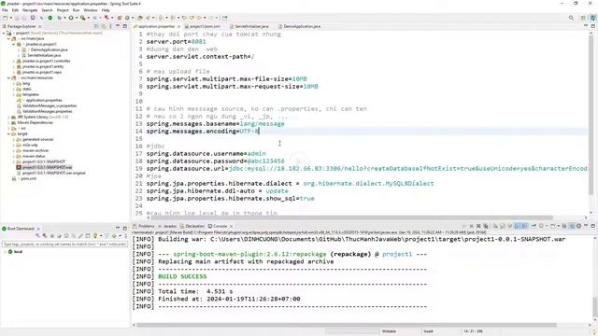
Task: Expand the jmaster.io.project1.controller package
Action: pyautogui.click(x=14, y=61)
